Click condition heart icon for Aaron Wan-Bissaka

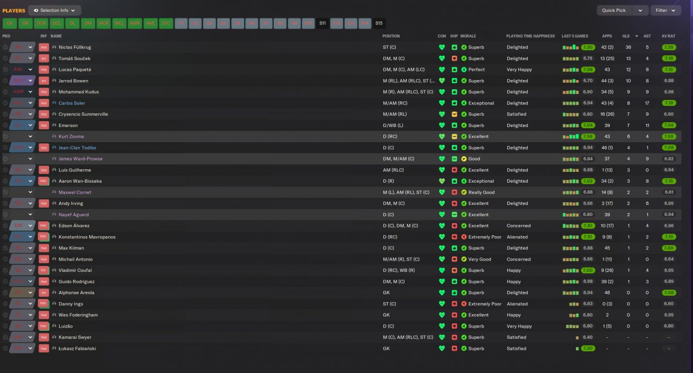point(442,181)
